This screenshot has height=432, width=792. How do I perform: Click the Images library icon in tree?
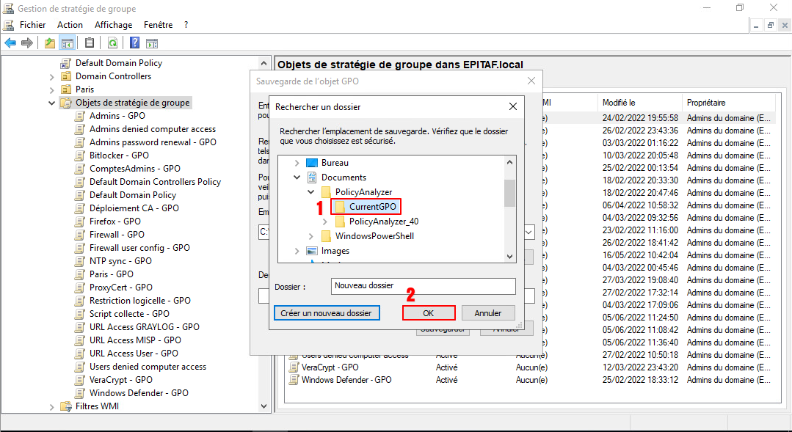[312, 251]
